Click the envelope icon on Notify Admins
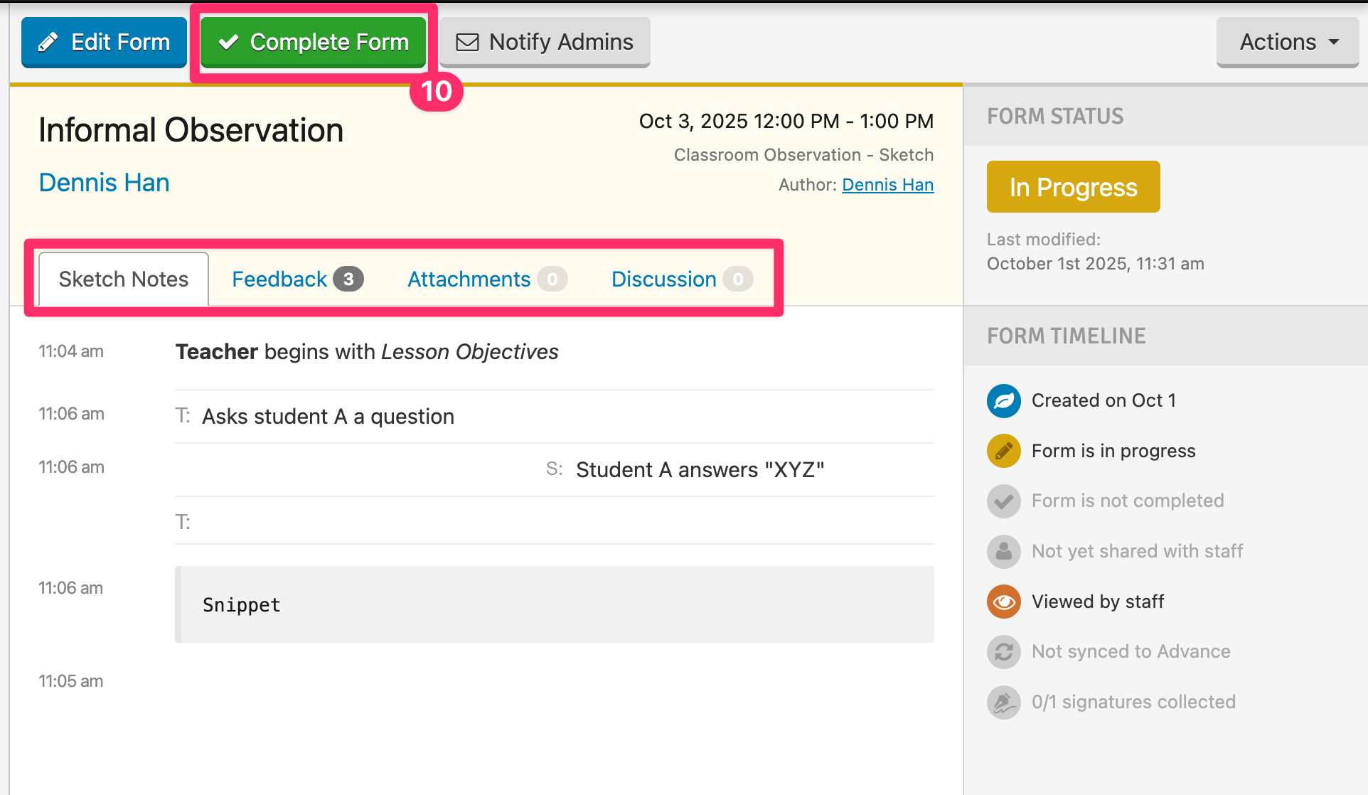The width and height of the screenshot is (1368, 795). [x=467, y=43]
